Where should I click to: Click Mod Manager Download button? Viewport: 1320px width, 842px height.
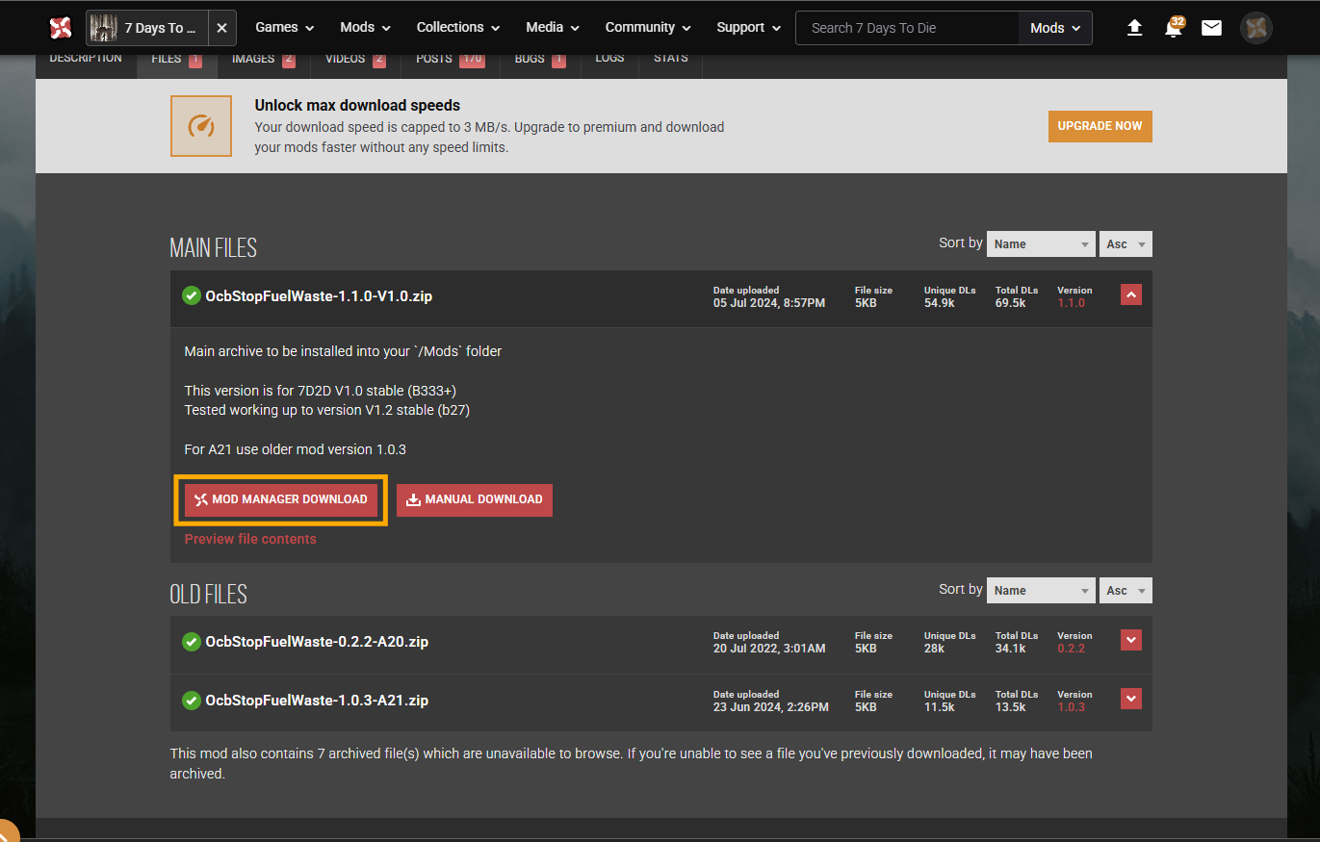(281, 499)
